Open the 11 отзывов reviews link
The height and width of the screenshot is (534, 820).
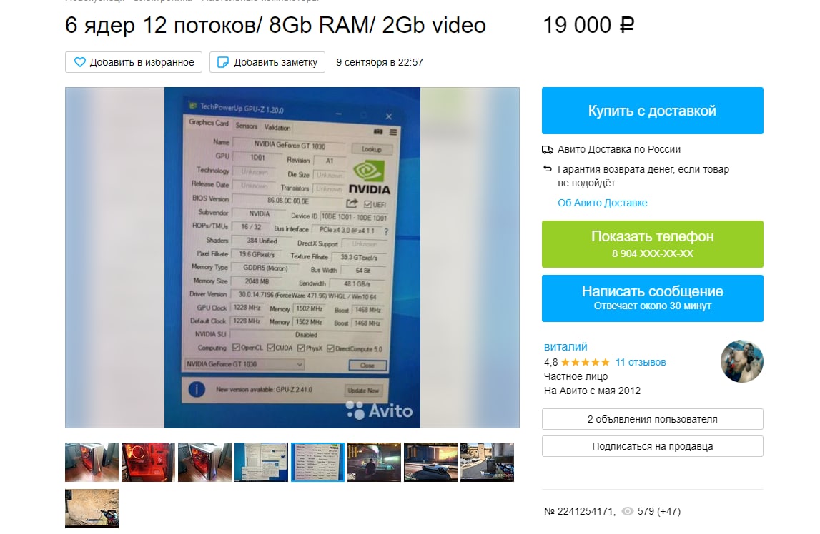[641, 362]
